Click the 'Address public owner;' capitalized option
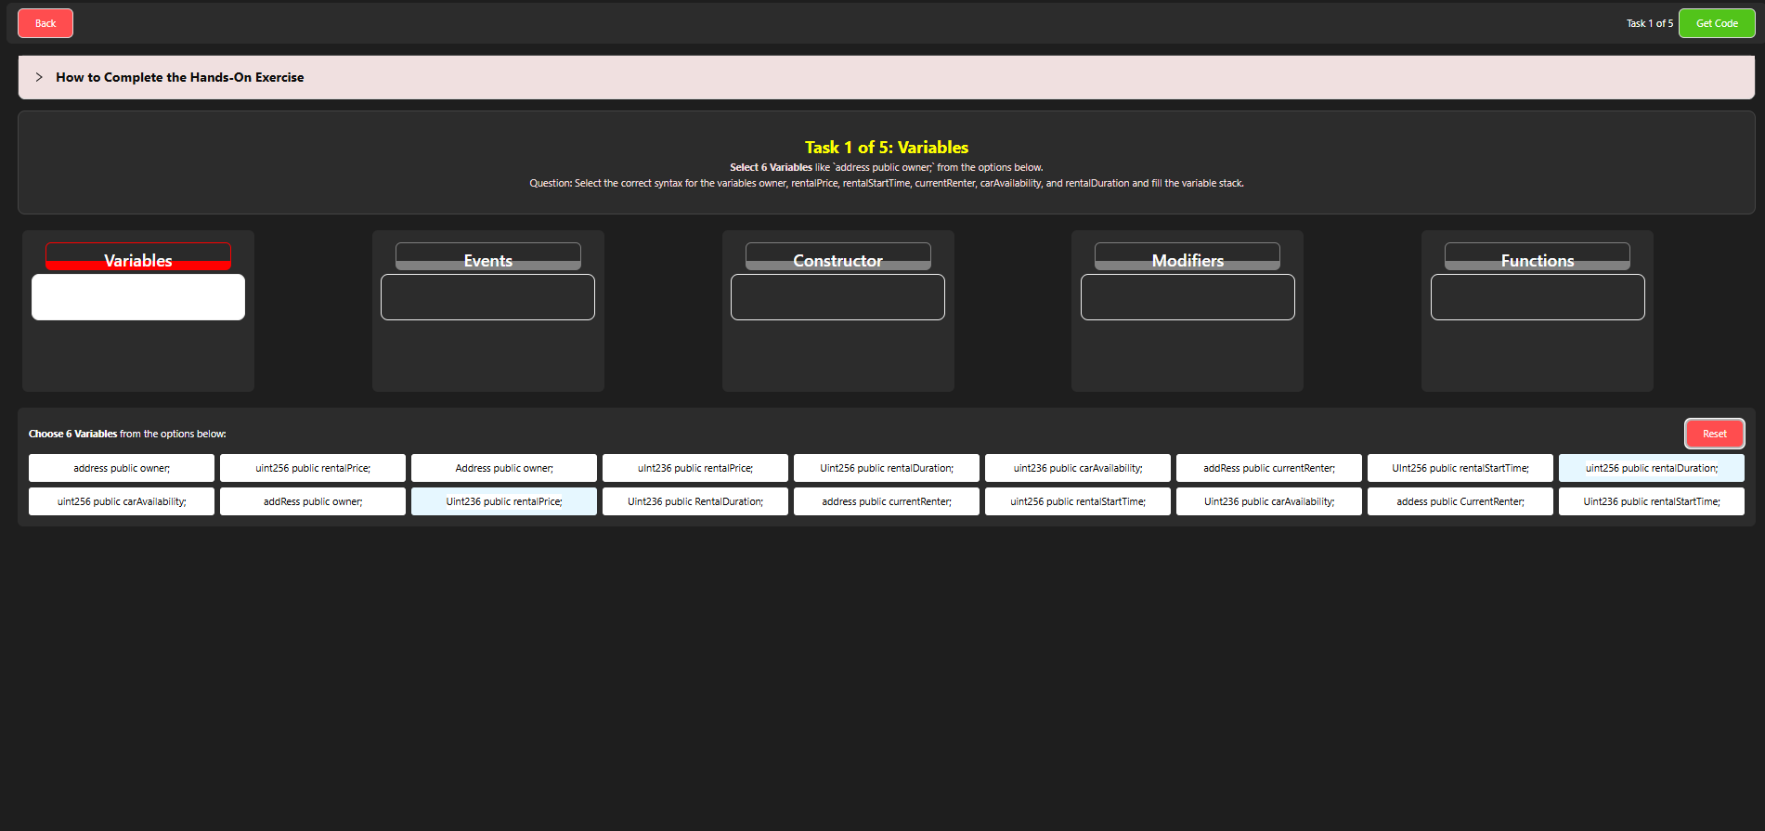1765x831 pixels. point(504,468)
